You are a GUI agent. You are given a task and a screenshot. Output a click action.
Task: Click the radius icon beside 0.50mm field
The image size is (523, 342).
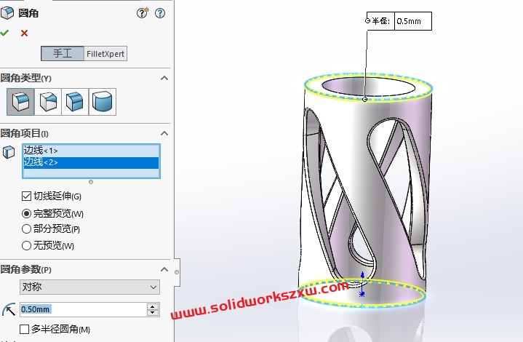9,309
